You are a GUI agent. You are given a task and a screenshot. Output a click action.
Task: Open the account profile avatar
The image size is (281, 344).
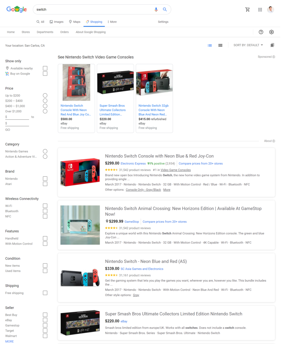click(x=271, y=9)
